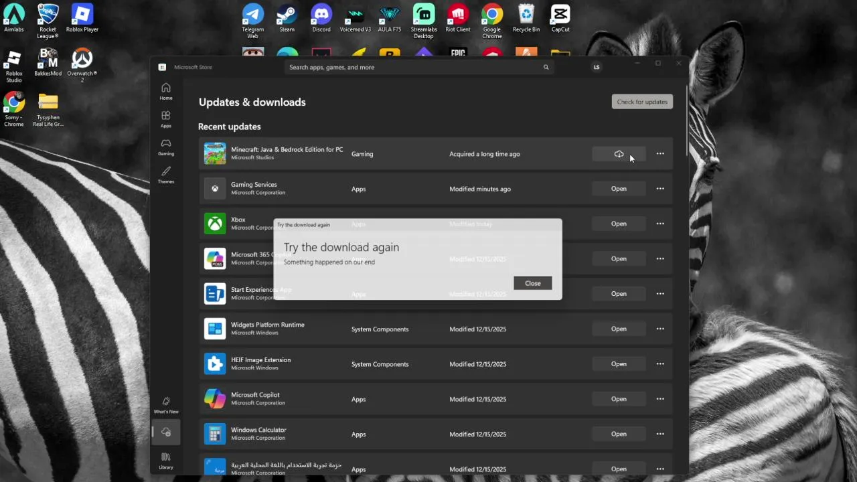This screenshot has width=857, height=482.
Task: Select Windows Calculator title text
Action: [x=258, y=430]
